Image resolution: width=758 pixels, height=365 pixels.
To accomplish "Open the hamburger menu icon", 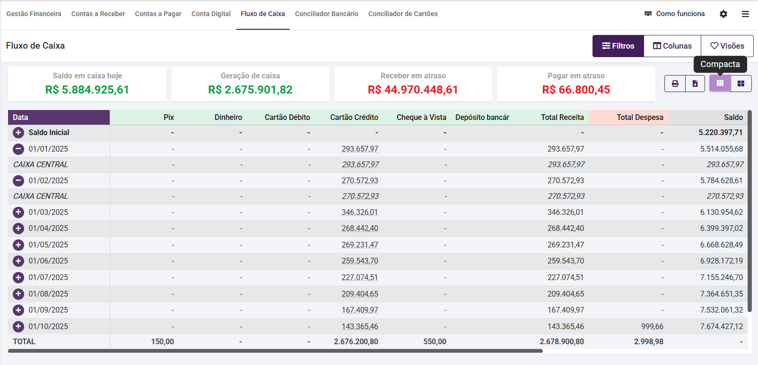I will 745,14.
